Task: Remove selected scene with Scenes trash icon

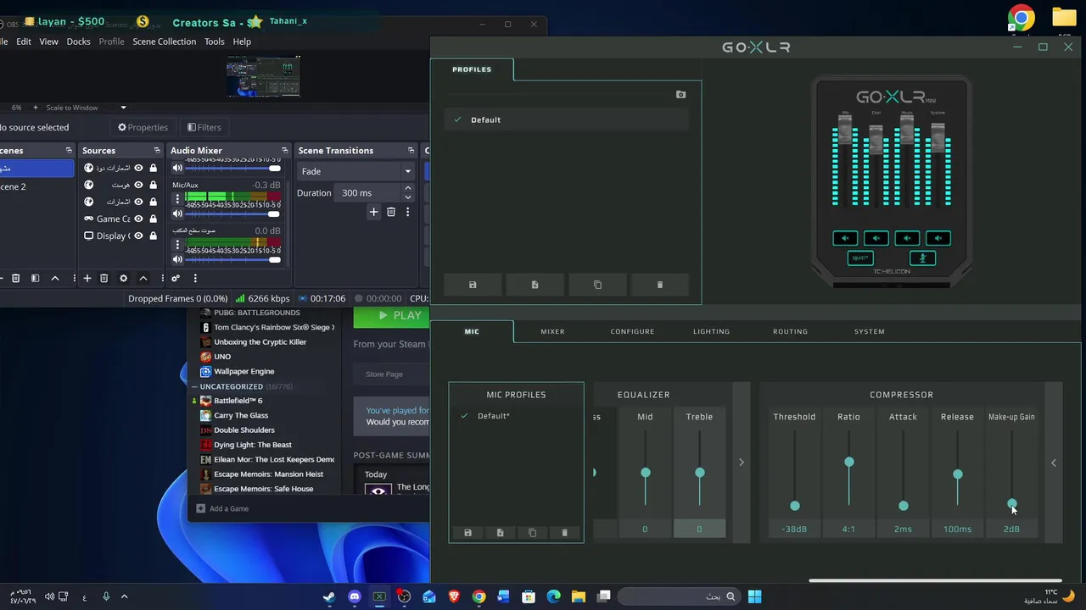Action: point(15,278)
